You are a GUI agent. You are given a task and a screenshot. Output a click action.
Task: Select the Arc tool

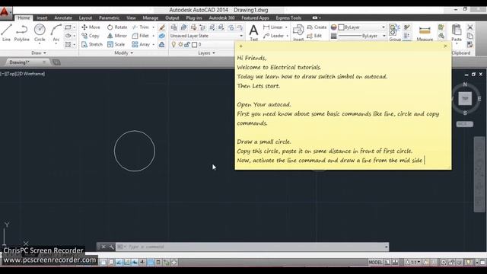(x=56, y=33)
